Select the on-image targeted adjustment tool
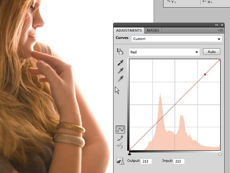Image resolution: width=230 pixels, height=173 pixels. (x=120, y=52)
